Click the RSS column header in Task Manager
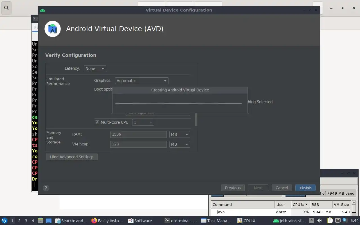This screenshot has width=360, height=225. pos(321,204)
